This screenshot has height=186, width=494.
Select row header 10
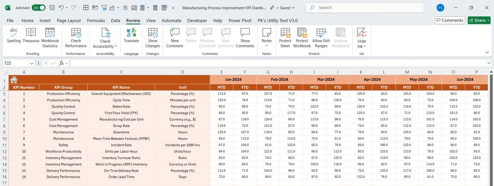coord(4,138)
